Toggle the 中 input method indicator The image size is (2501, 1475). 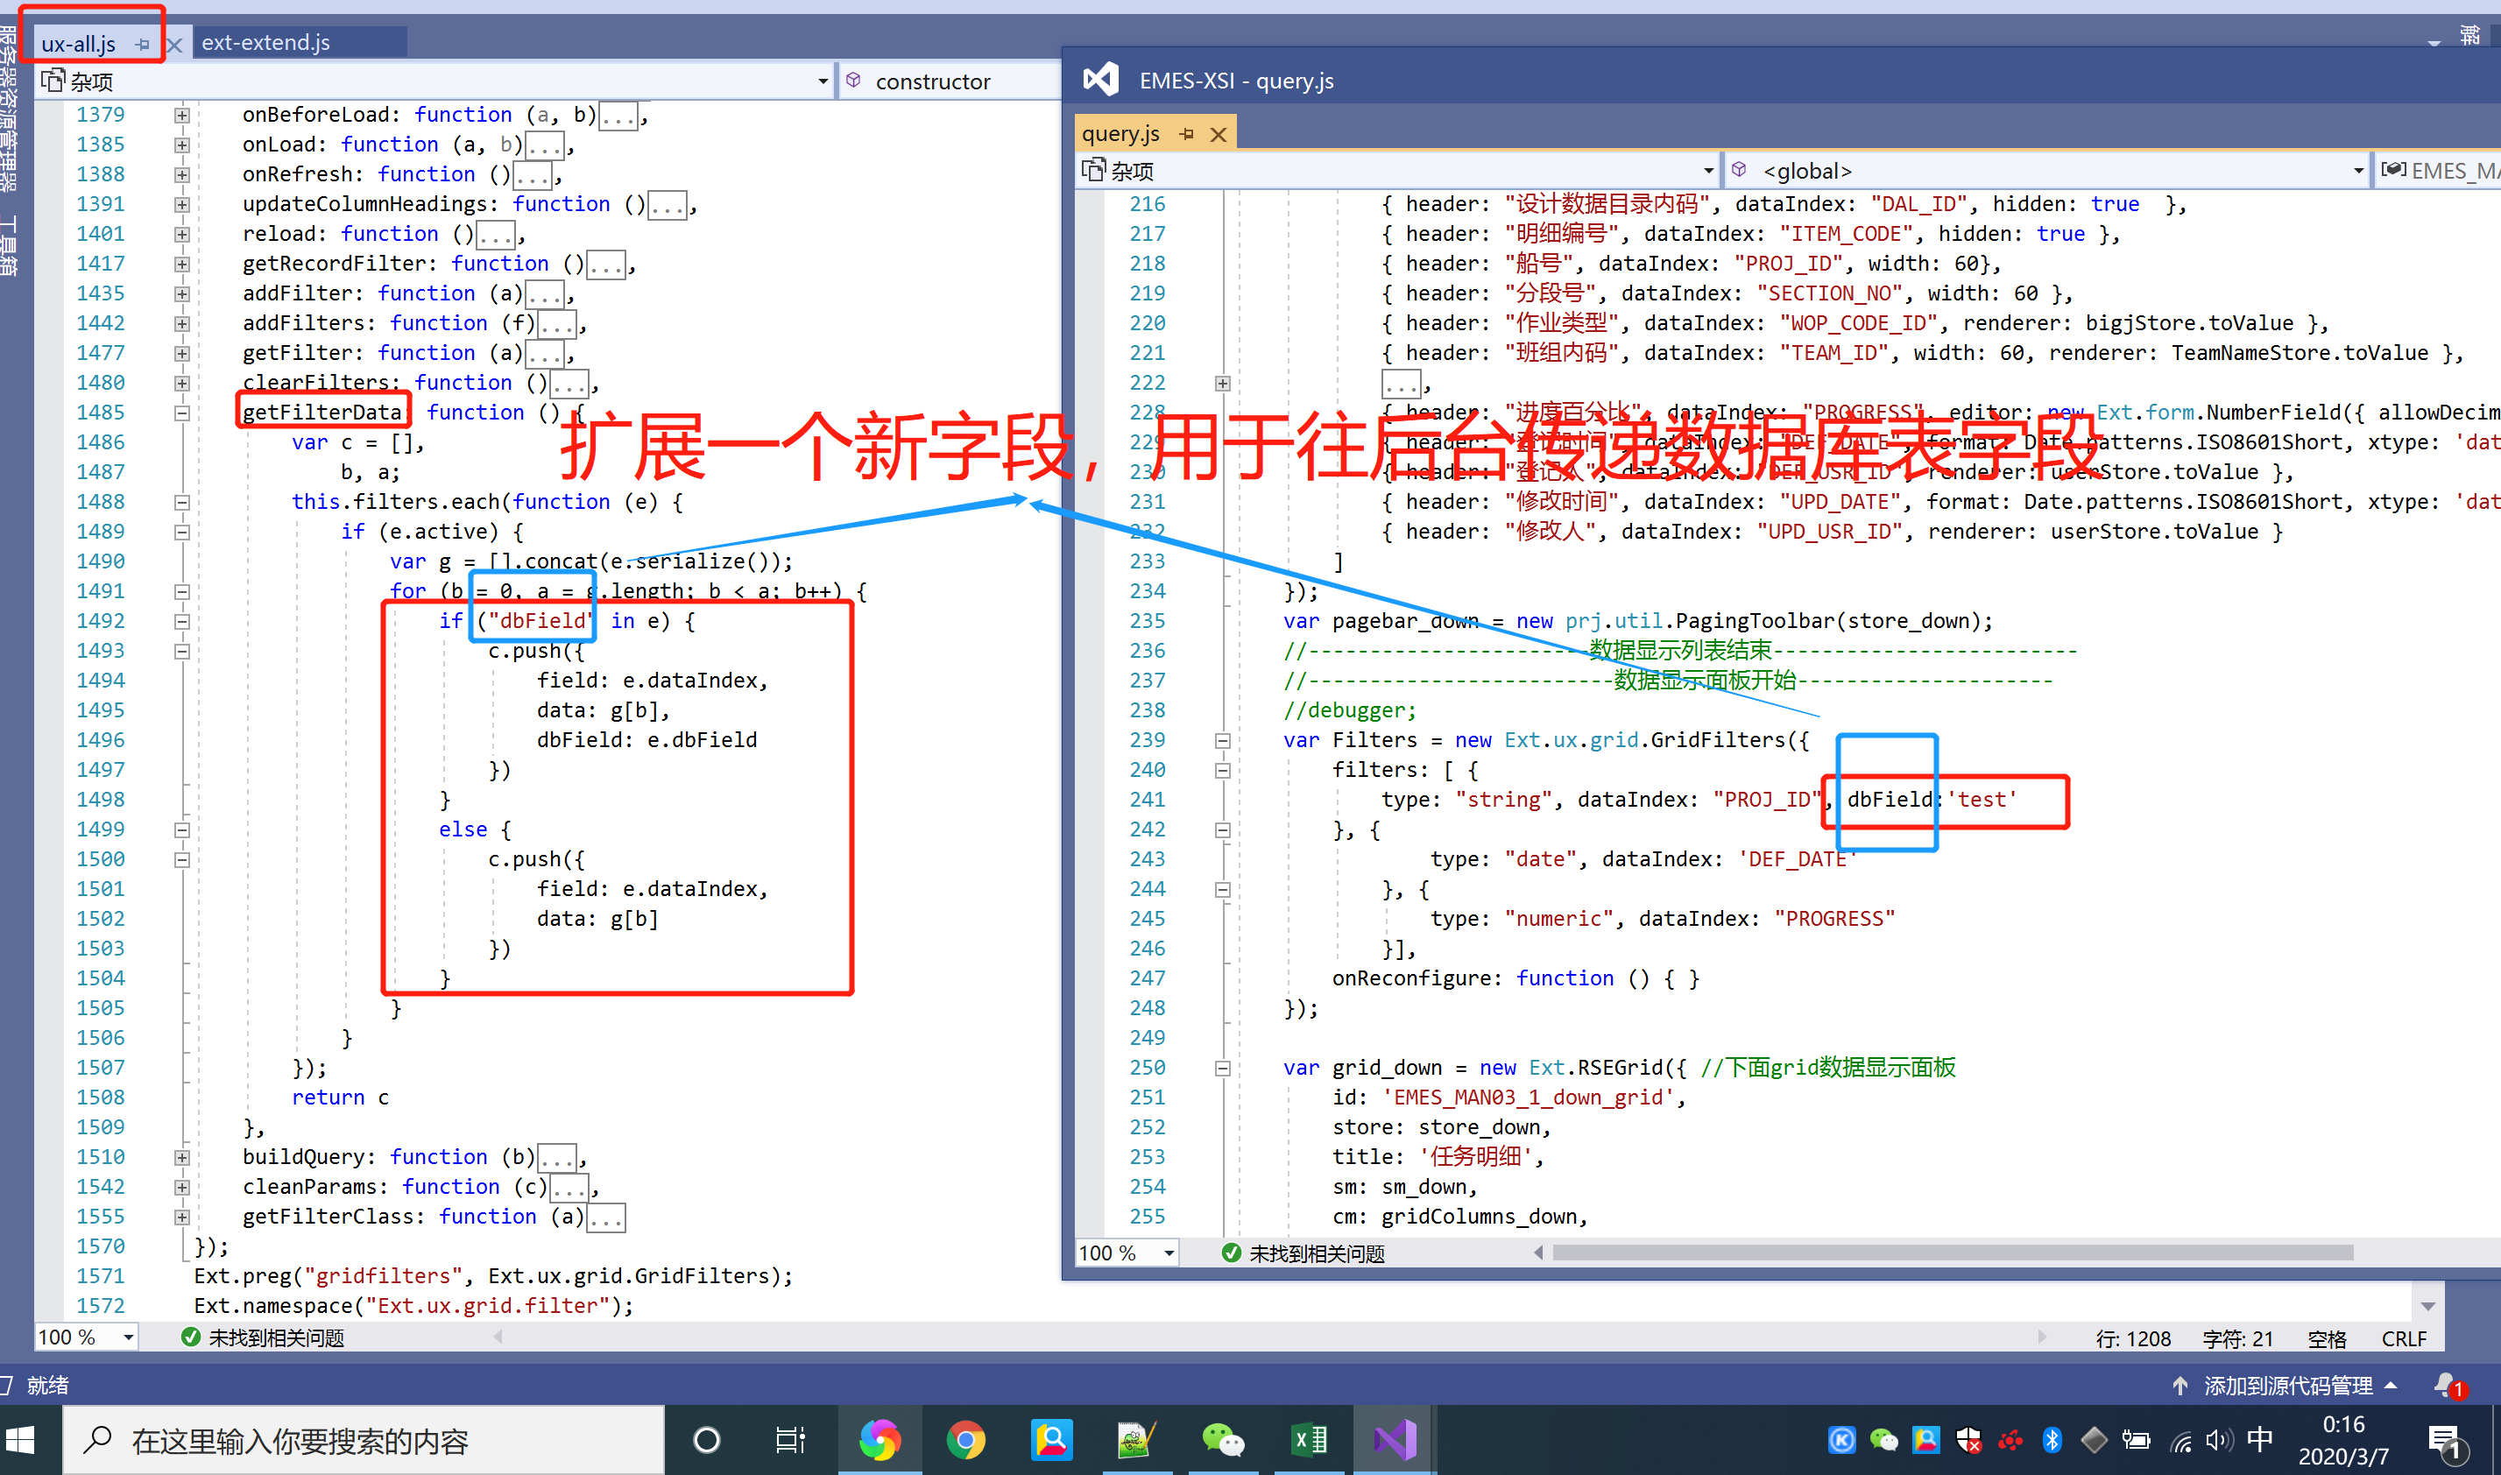[2259, 1440]
